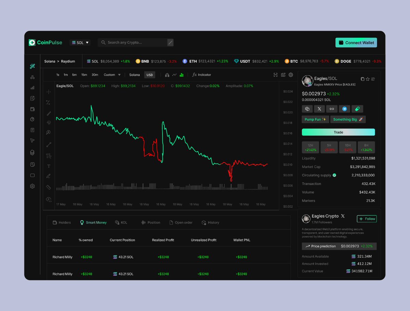
Task: Select the crosshair drawing tool
Action: tap(49, 92)
